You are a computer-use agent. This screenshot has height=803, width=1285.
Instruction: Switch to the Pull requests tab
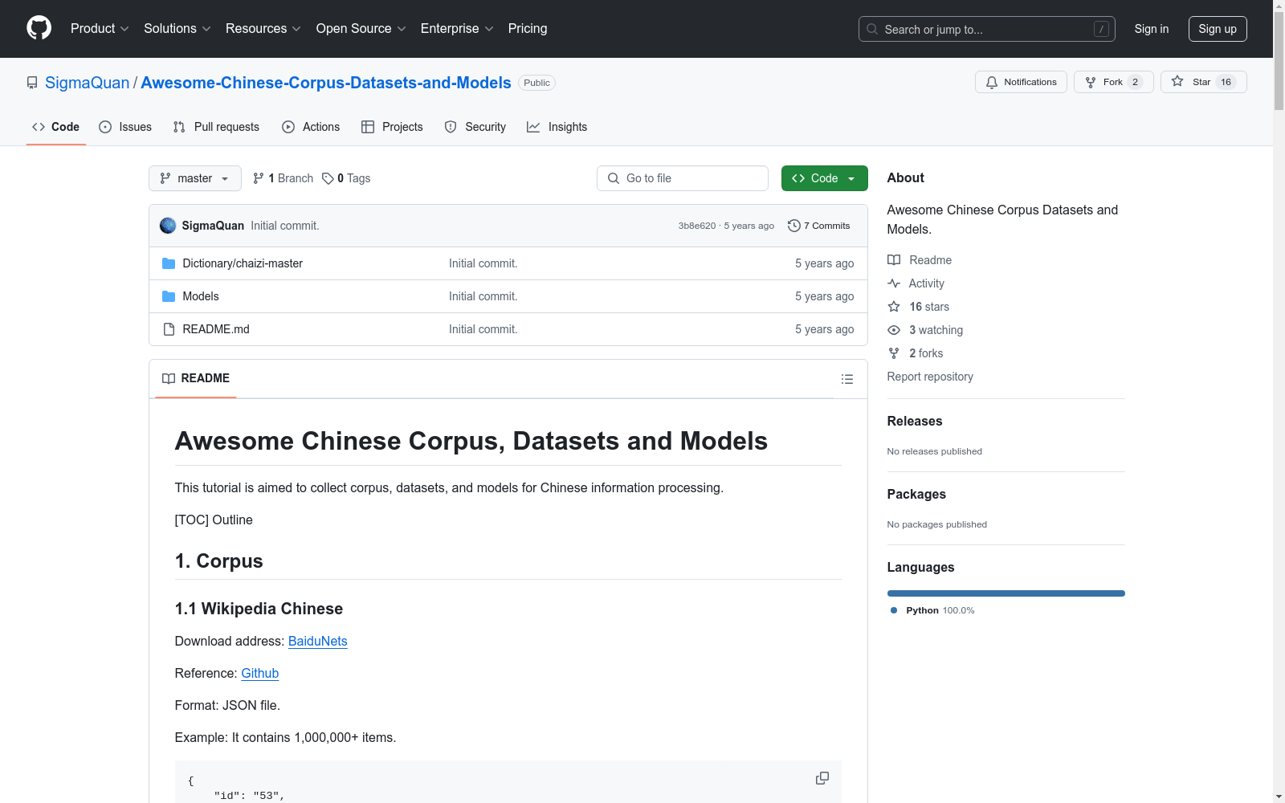216,127
